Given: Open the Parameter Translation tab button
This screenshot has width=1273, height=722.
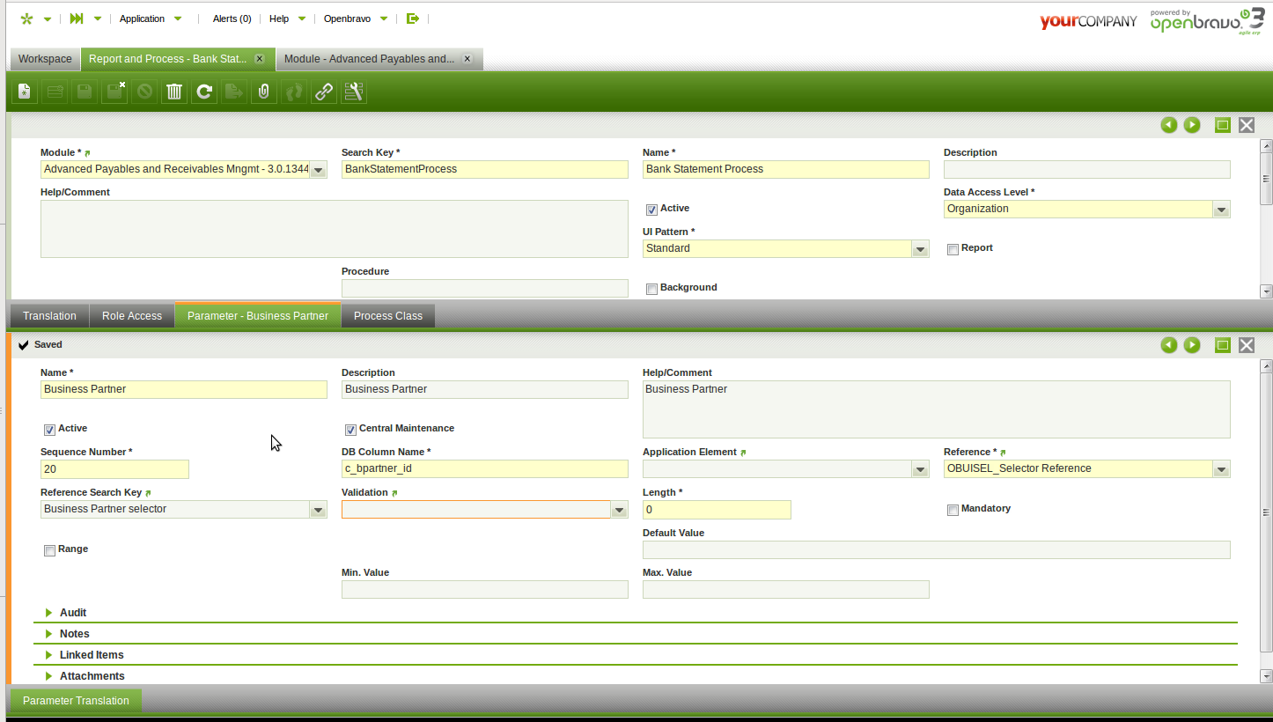Looking at the screenshot, I should tap(76, 701).
